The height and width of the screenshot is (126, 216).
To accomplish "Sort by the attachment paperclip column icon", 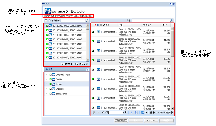I will 101,25.
